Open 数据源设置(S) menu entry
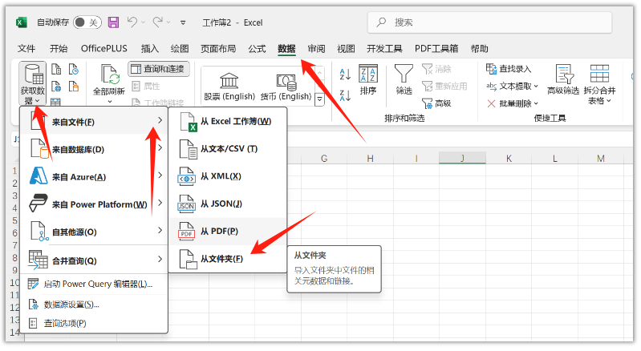Screen dimensions: 641x351 tap(94, 305)
